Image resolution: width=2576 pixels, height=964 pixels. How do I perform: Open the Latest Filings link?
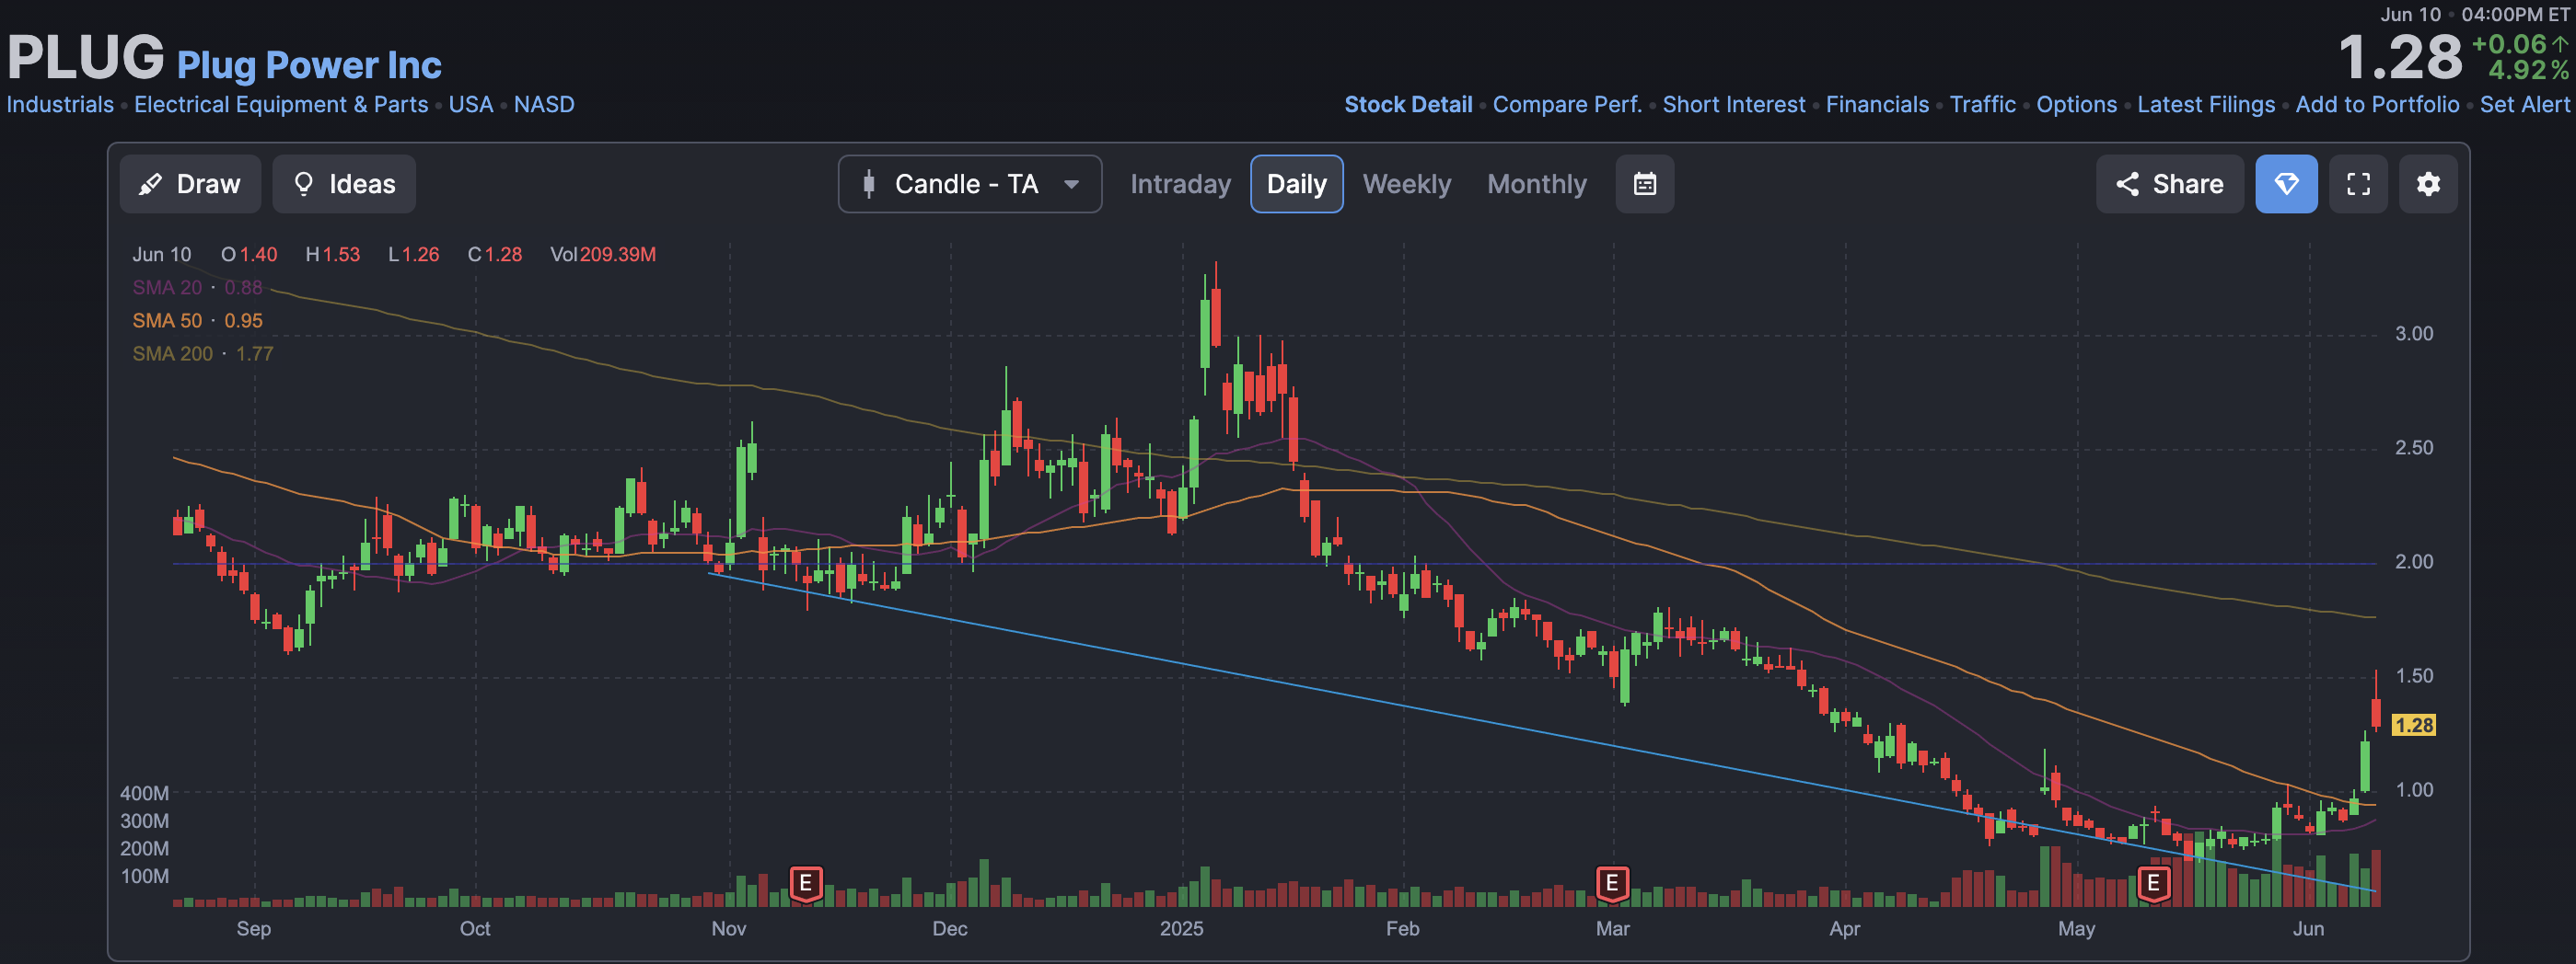pyautogui.click(x=2206, y=105)
